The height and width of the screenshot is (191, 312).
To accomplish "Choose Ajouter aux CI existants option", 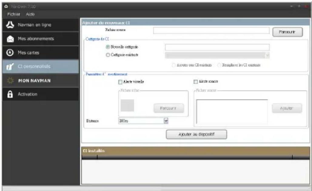I will (174, 65).
